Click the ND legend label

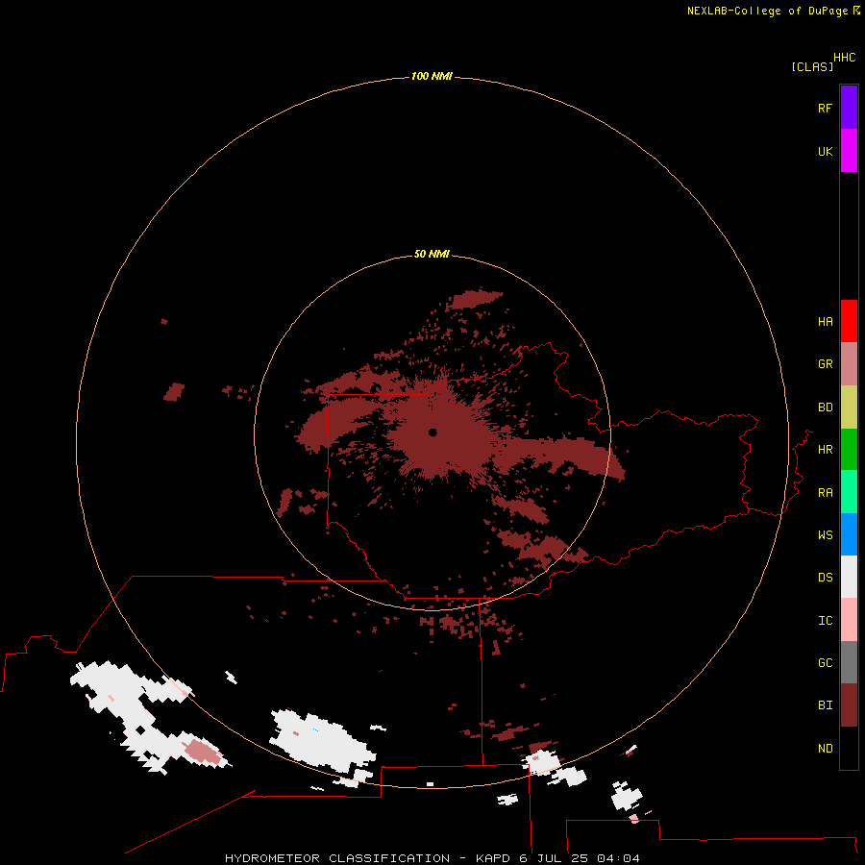click(x=825, y=749)
